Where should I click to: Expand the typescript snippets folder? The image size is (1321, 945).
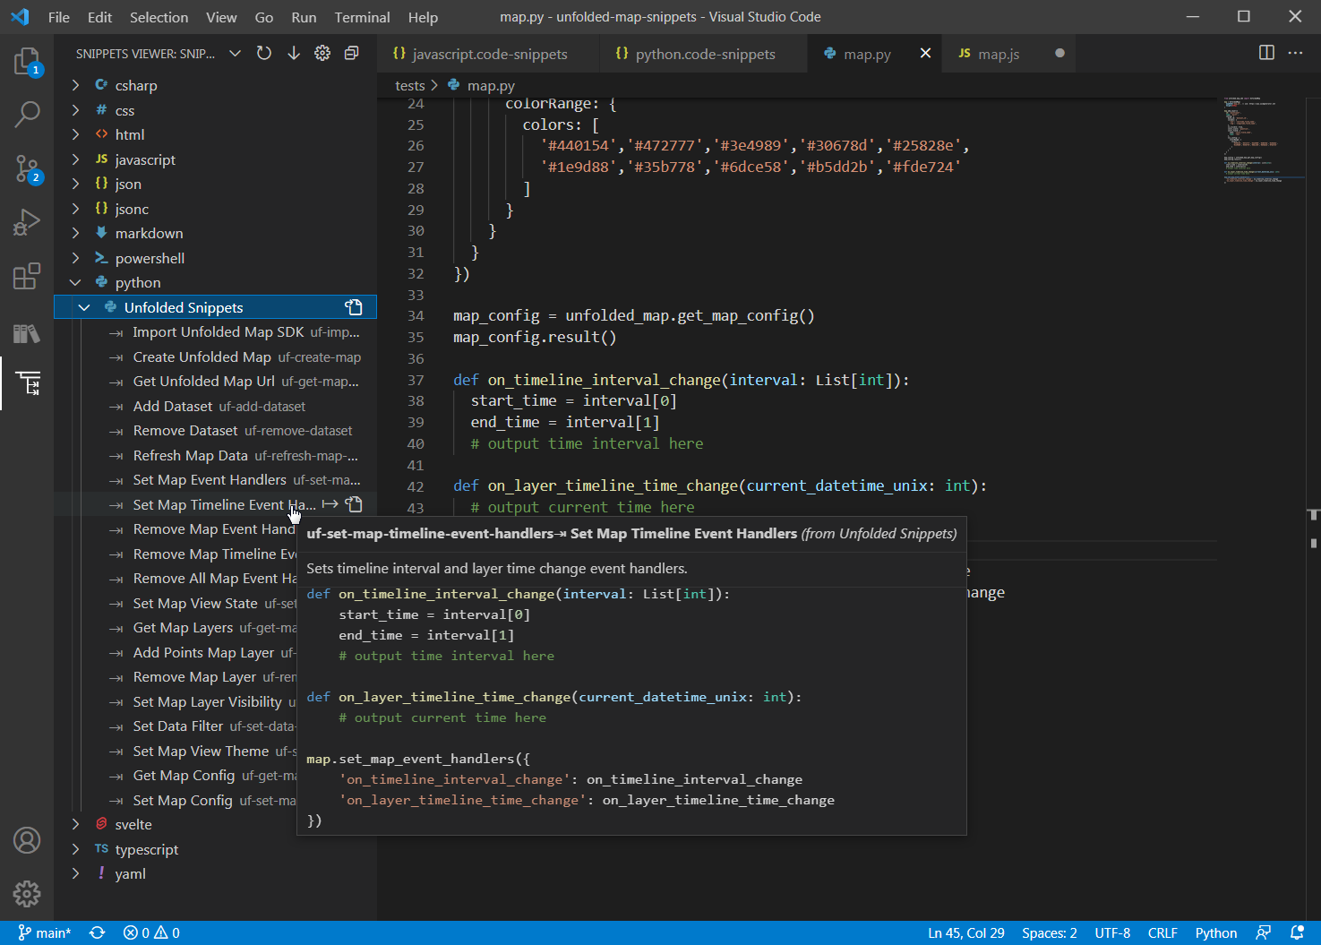click(76, 849)
